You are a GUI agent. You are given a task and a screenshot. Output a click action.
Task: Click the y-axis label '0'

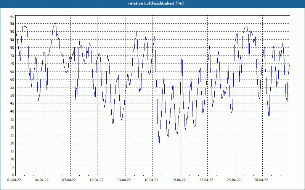click(13, 175)
